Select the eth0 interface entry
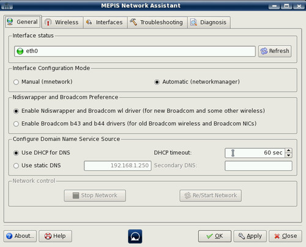 135,51
